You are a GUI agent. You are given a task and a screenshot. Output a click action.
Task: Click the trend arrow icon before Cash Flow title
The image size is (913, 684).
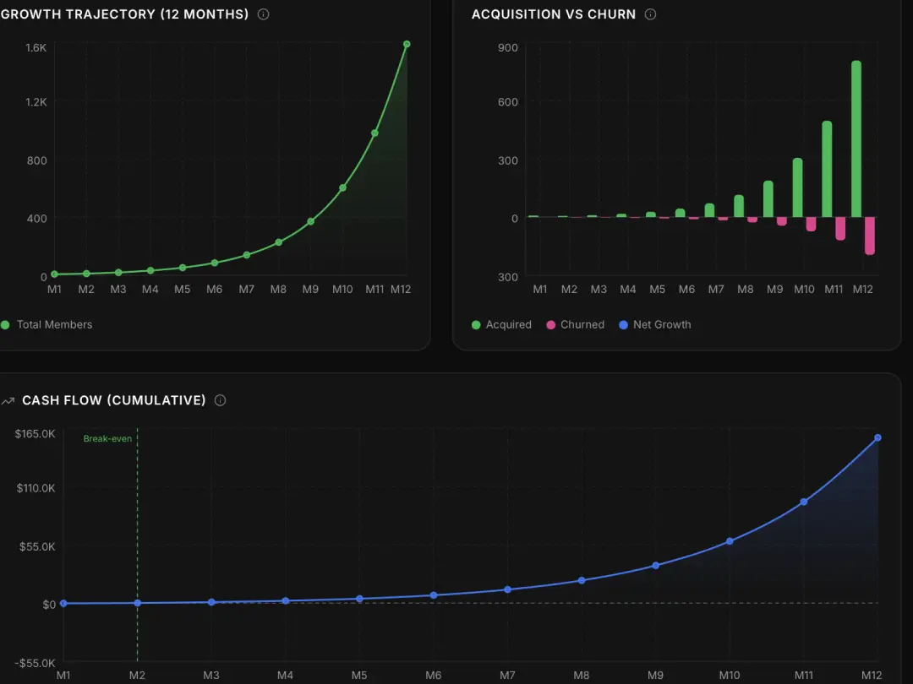point(8,400)
